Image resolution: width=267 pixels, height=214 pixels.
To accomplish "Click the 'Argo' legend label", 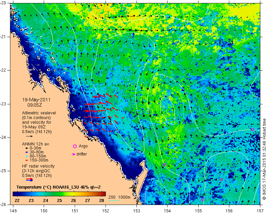I will click(83, 146).
